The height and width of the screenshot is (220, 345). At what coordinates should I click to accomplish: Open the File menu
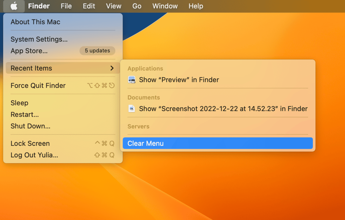click(x=66, y=6)
